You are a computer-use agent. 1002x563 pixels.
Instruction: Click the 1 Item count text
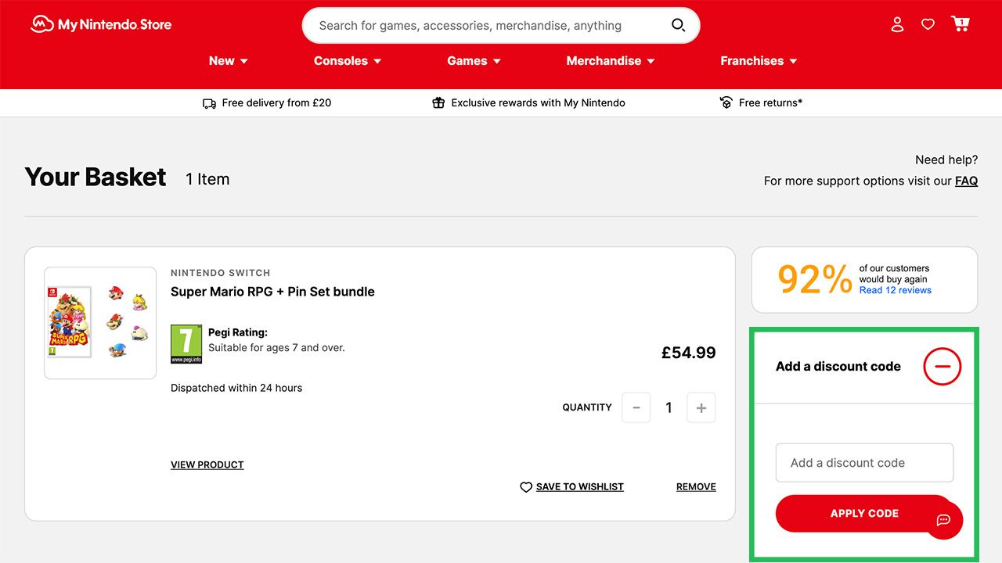(207, 179)
